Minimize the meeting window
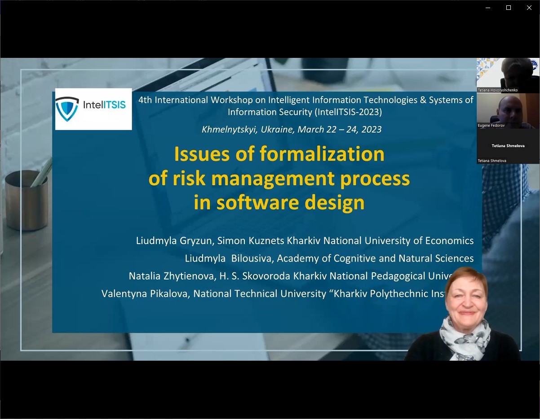This screenshot has width=540, height=419. pos(488,8)
